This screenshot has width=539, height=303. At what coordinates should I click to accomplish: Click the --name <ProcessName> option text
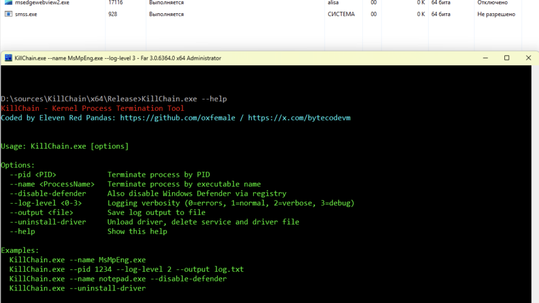click(52, 184)
